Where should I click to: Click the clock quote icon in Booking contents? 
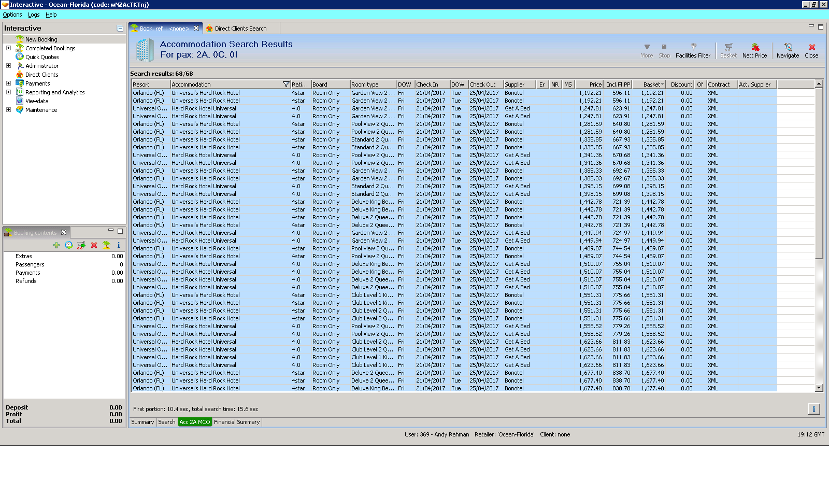point(69,245)
